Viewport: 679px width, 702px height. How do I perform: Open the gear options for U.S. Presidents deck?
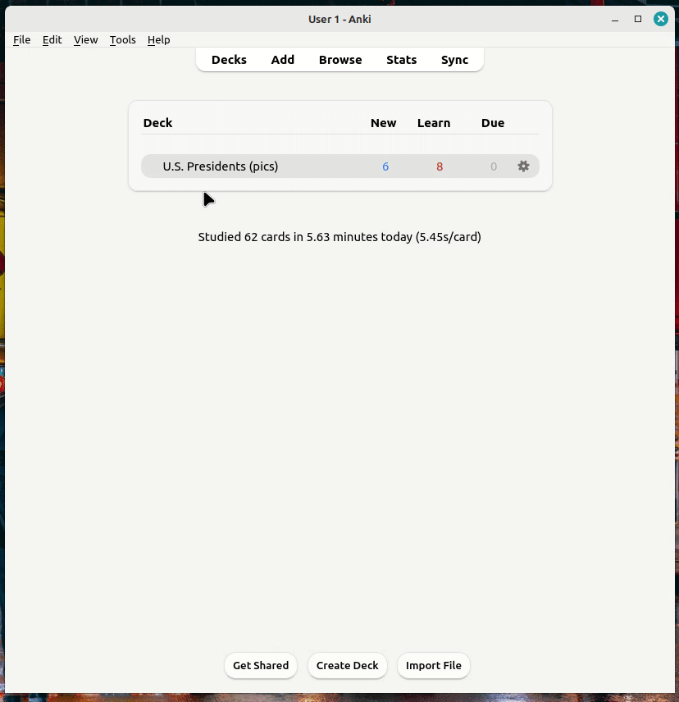(x=523, y=166)
